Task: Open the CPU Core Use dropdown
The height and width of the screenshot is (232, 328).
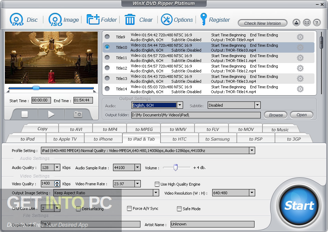Action: [57, 208]
